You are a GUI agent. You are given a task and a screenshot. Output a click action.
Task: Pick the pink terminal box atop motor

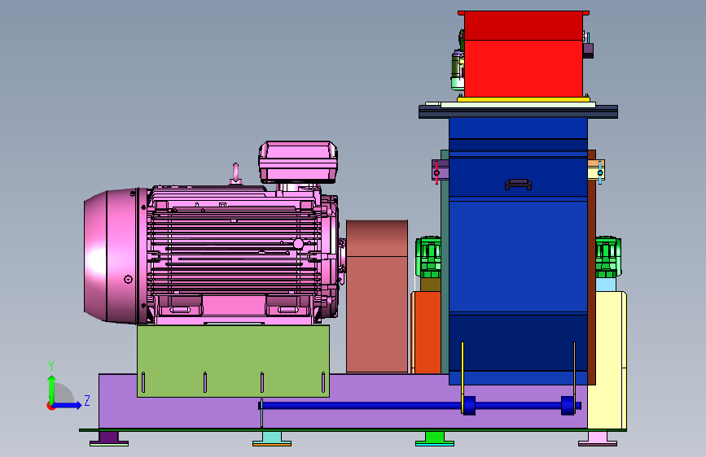298,162
